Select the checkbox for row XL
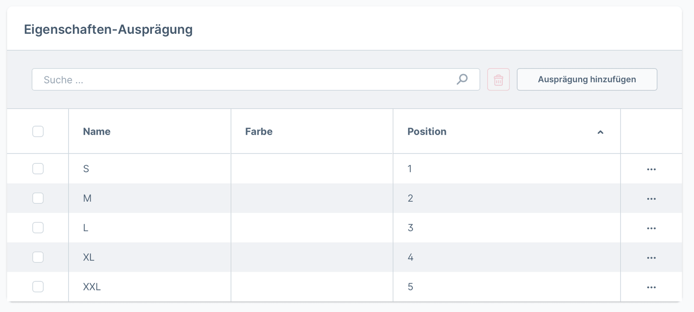Screen dimensions: 694x312 38,257
